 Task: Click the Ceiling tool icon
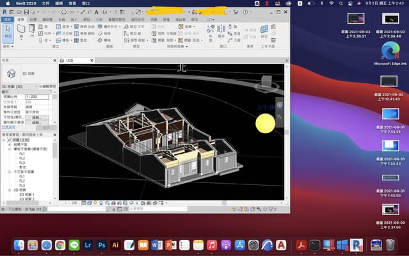click(64, 33)
